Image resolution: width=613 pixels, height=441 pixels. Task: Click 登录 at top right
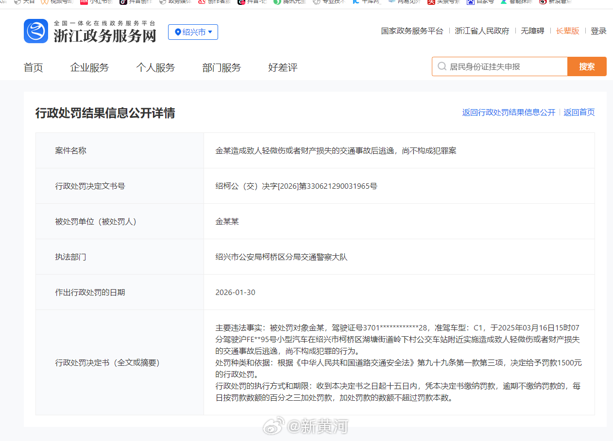pos(598,30)
